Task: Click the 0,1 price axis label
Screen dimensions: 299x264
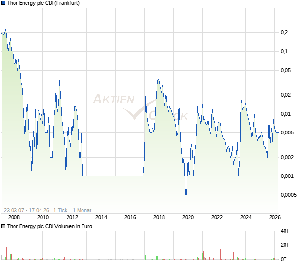Action: 284,51
